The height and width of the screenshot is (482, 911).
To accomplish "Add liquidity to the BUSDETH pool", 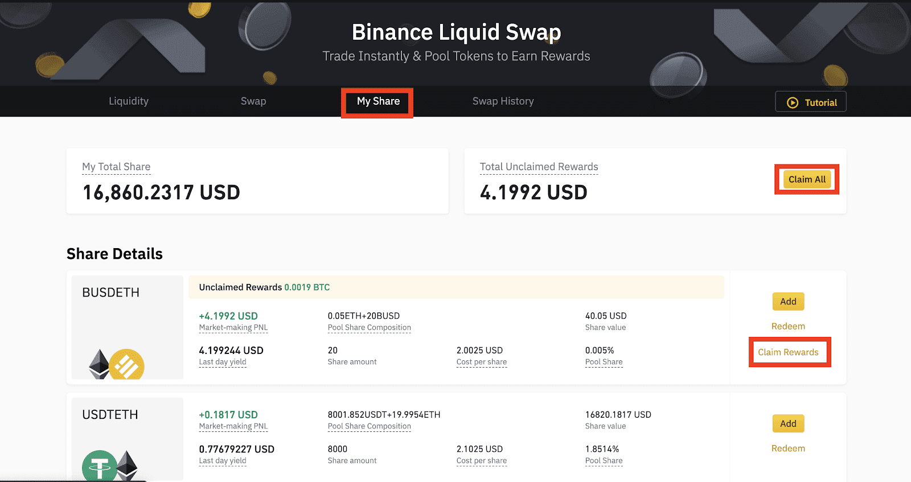I will [x=789, y=302].
